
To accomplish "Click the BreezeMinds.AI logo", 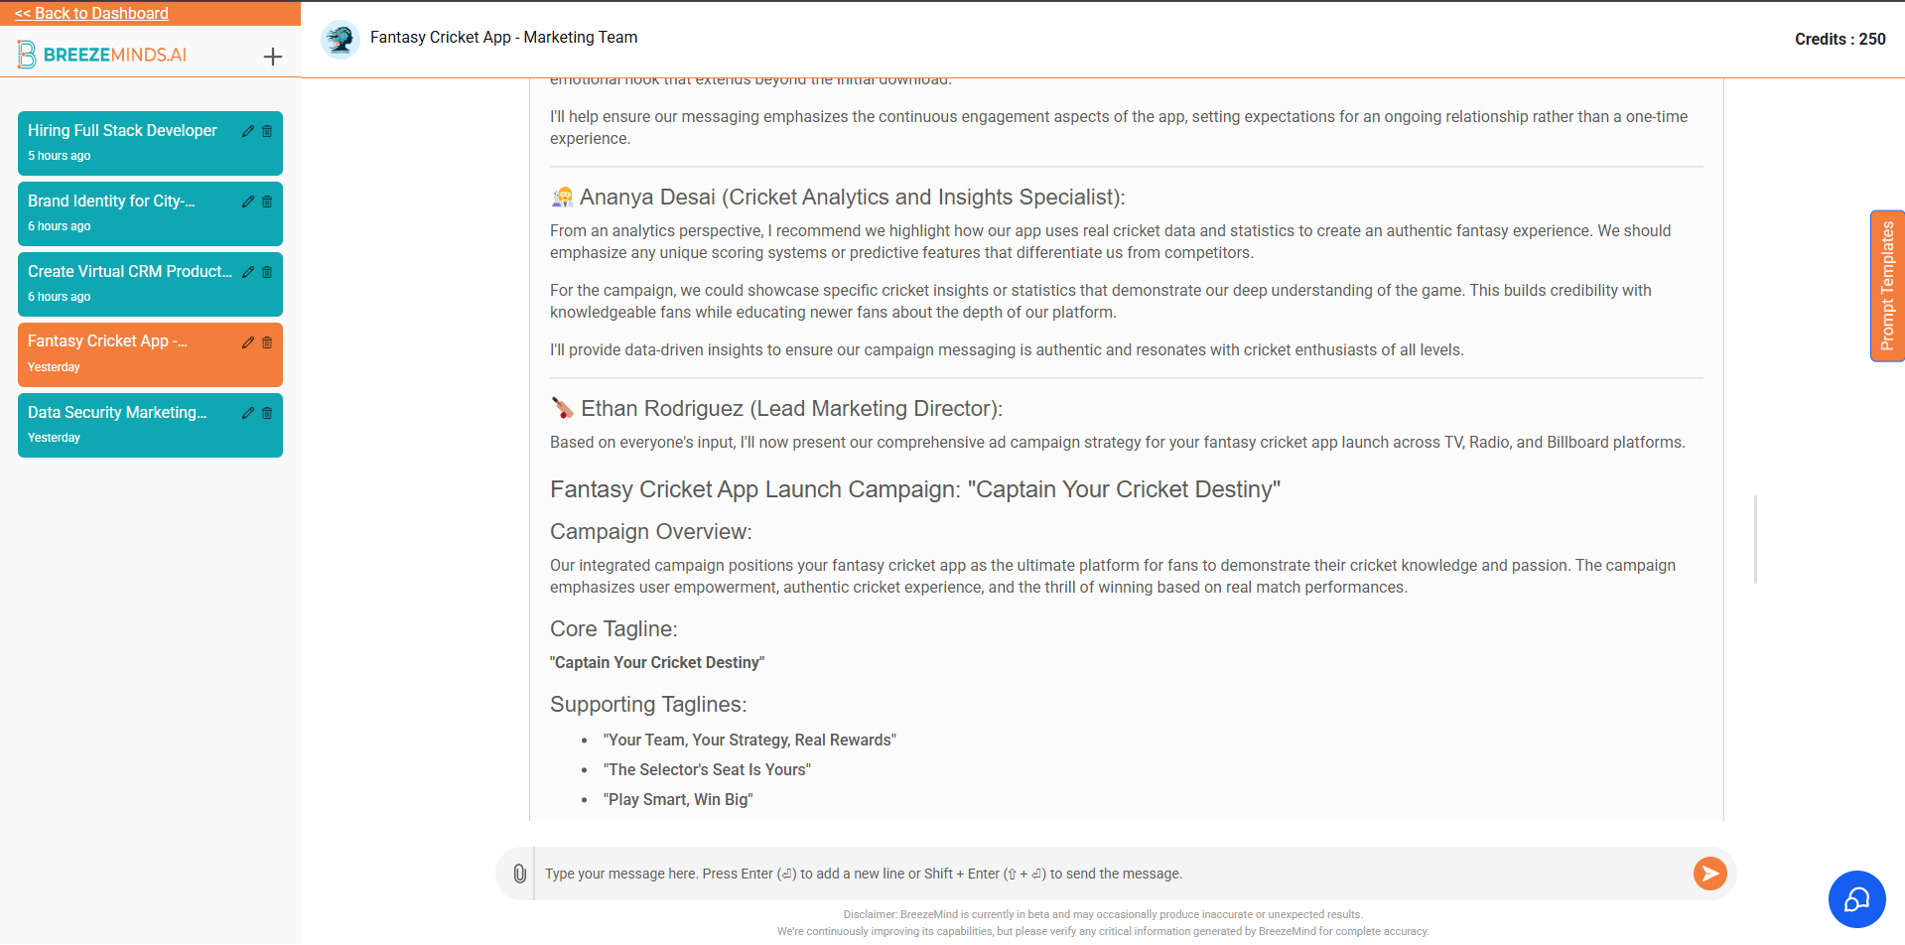I will pos(102,55).
